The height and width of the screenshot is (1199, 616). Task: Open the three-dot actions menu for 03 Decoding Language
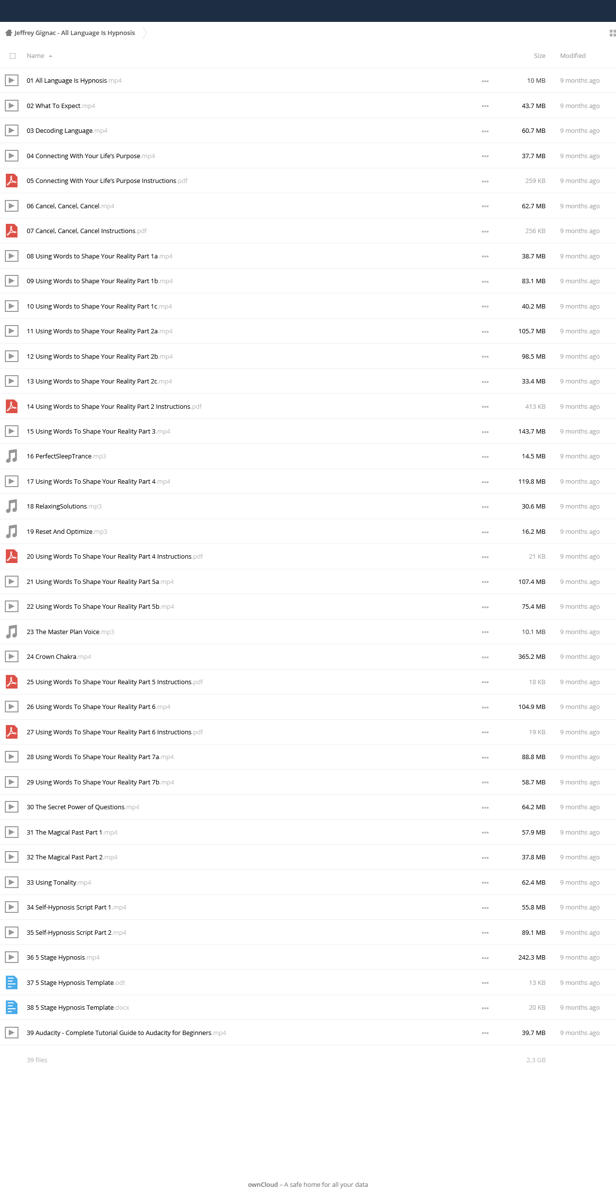pyautogui.click(x=485, y=131)
